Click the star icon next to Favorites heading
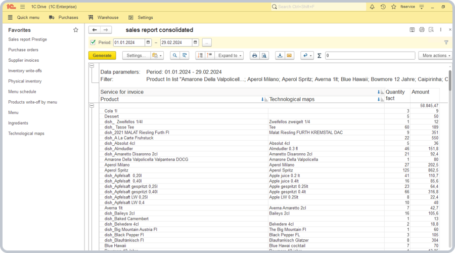 coord(76,30)
